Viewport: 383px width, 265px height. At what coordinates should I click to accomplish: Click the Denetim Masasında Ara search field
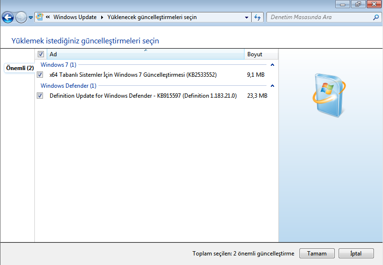pos(319,17)
